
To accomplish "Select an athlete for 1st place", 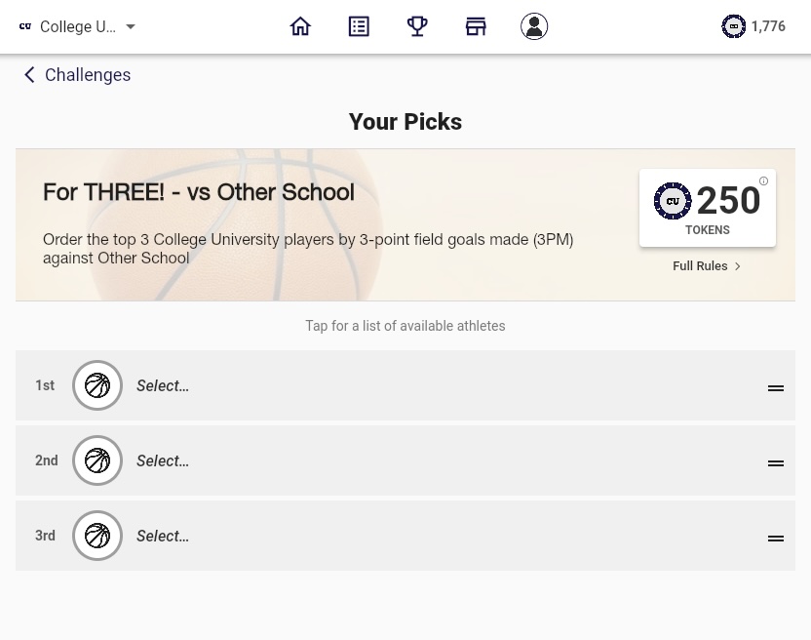I will 405,385.
